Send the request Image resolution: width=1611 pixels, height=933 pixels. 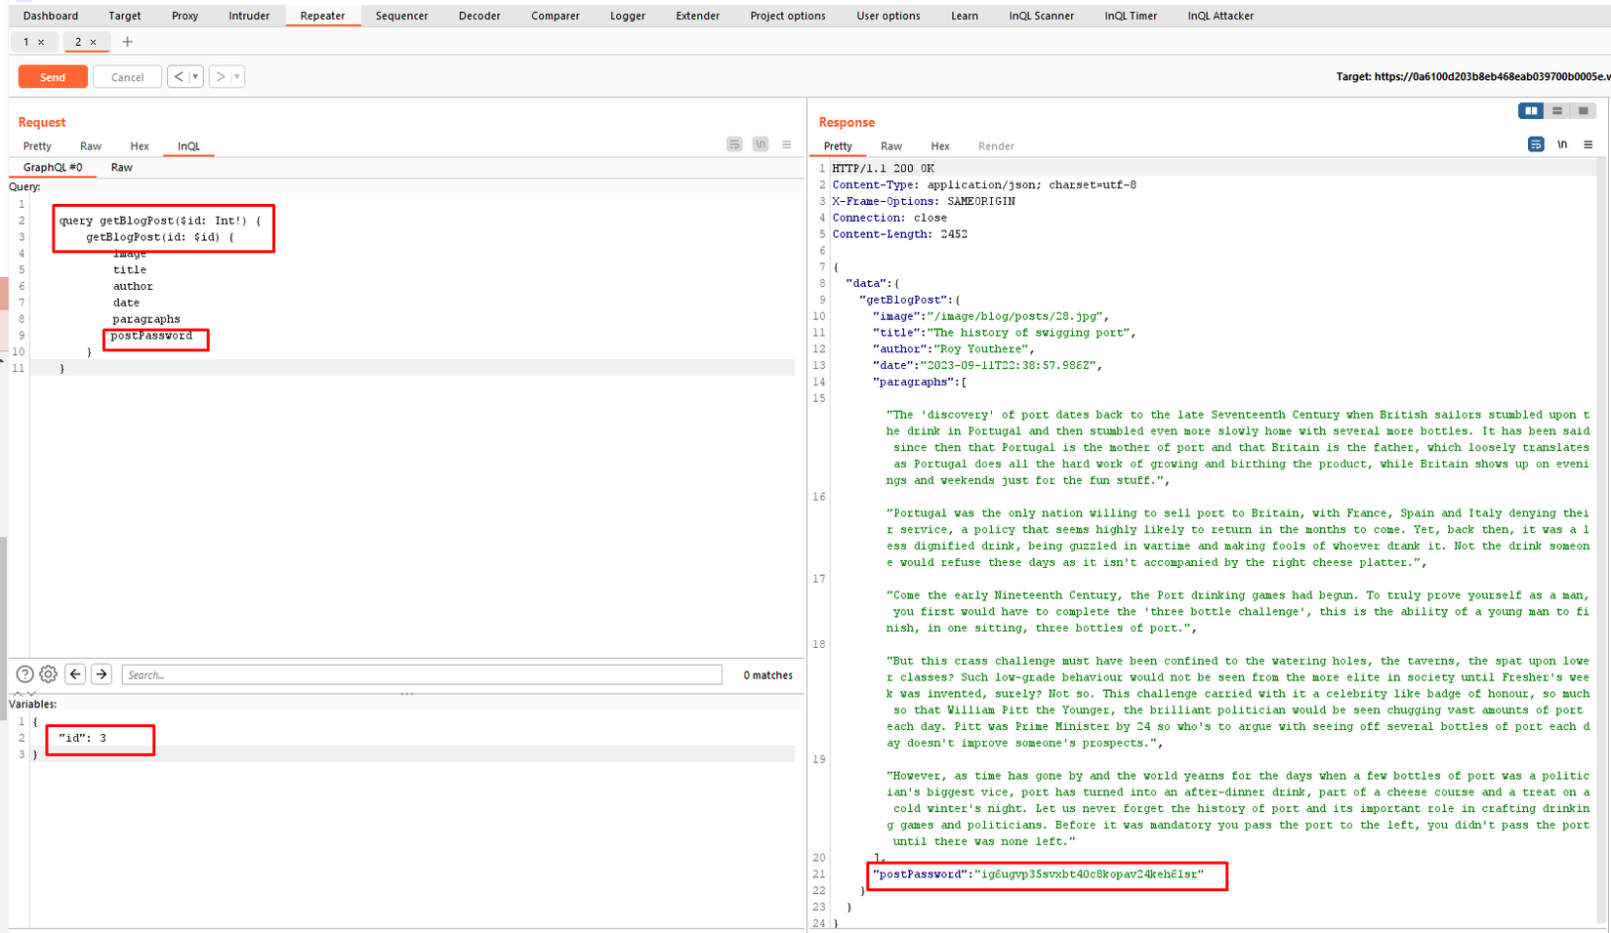pos(53,77)
